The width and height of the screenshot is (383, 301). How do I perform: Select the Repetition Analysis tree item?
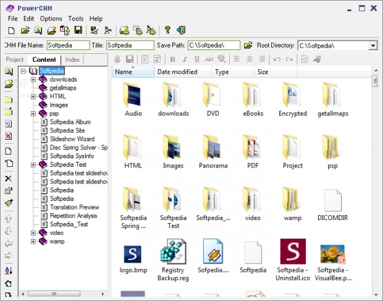point(74,216)
